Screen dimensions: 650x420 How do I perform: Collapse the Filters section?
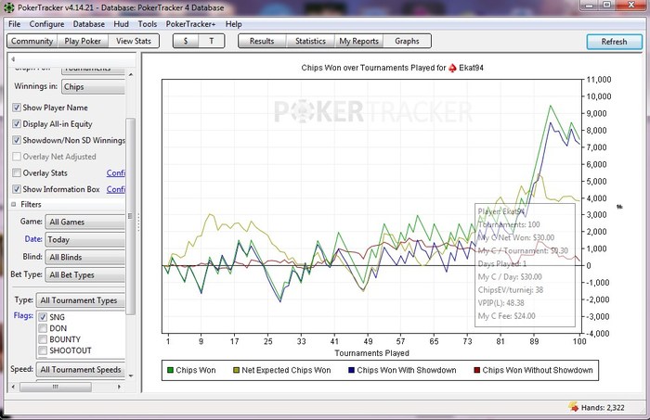click(x=13, y=204)
